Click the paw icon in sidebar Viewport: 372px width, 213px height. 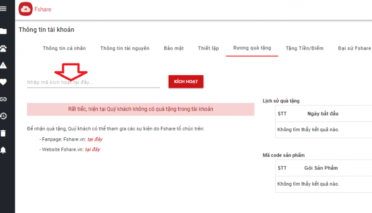click(x=3, y=49)
